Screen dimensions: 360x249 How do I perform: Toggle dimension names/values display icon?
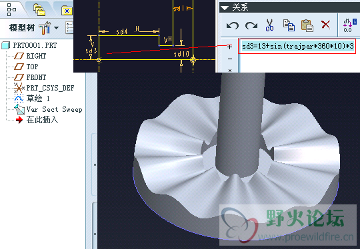(x=350, y=25)
